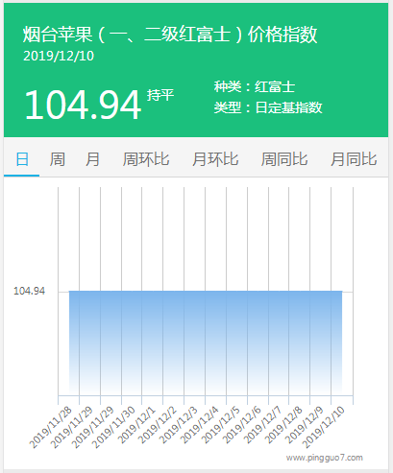Click the 2019/12/7 x-axis label
Image resolution: width=393 pixels, height=473 pixels.
[262, 425]
